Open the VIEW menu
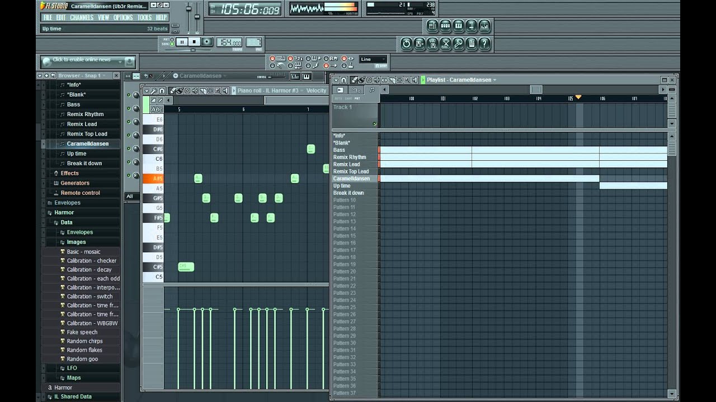The width and height of the screenshot is (716, 402). click(x=103, y=18)
